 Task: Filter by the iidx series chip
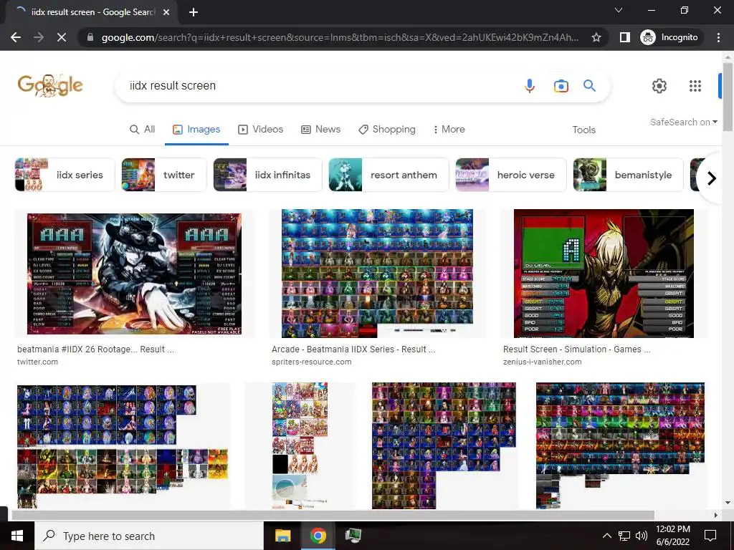pos(65,175)
